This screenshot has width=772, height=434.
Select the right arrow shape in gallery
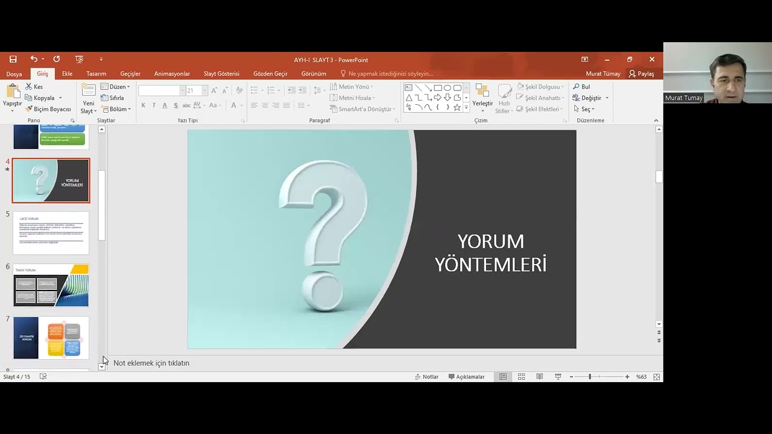[438, 97]
